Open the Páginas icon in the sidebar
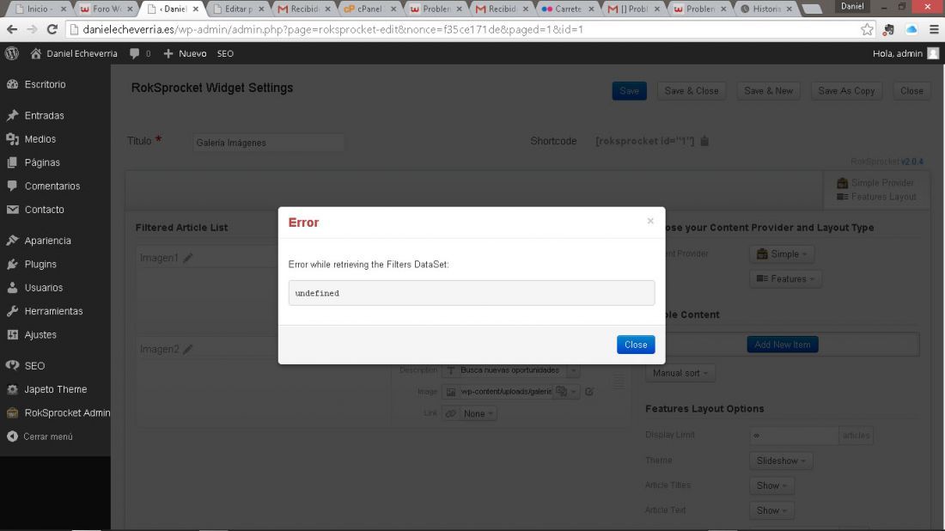The width and height of the screenshot is (945, 531). coord(12,162)
